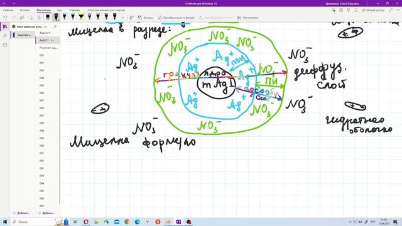The image size is (402, 226).
Task: Click Преобразовать в фигуру
Action: pyautogui.click(x=176, y=18)
